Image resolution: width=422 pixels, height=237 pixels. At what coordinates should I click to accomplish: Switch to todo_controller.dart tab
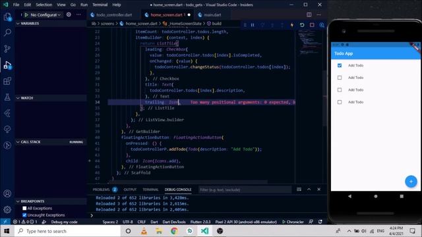tap(114, 14)
